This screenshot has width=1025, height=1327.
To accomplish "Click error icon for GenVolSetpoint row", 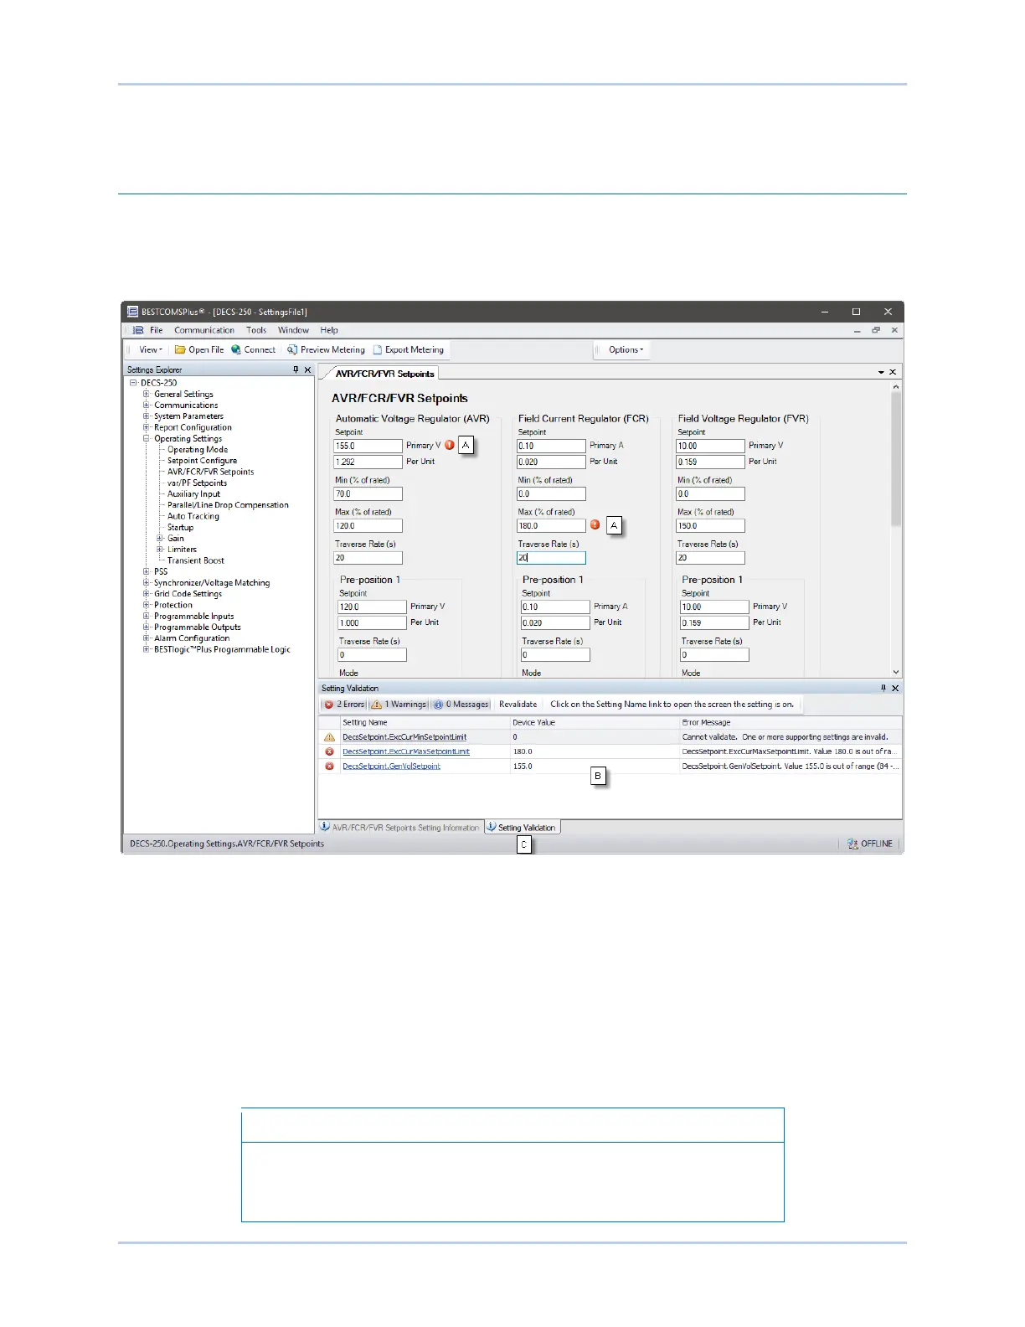I will [329, 766].
